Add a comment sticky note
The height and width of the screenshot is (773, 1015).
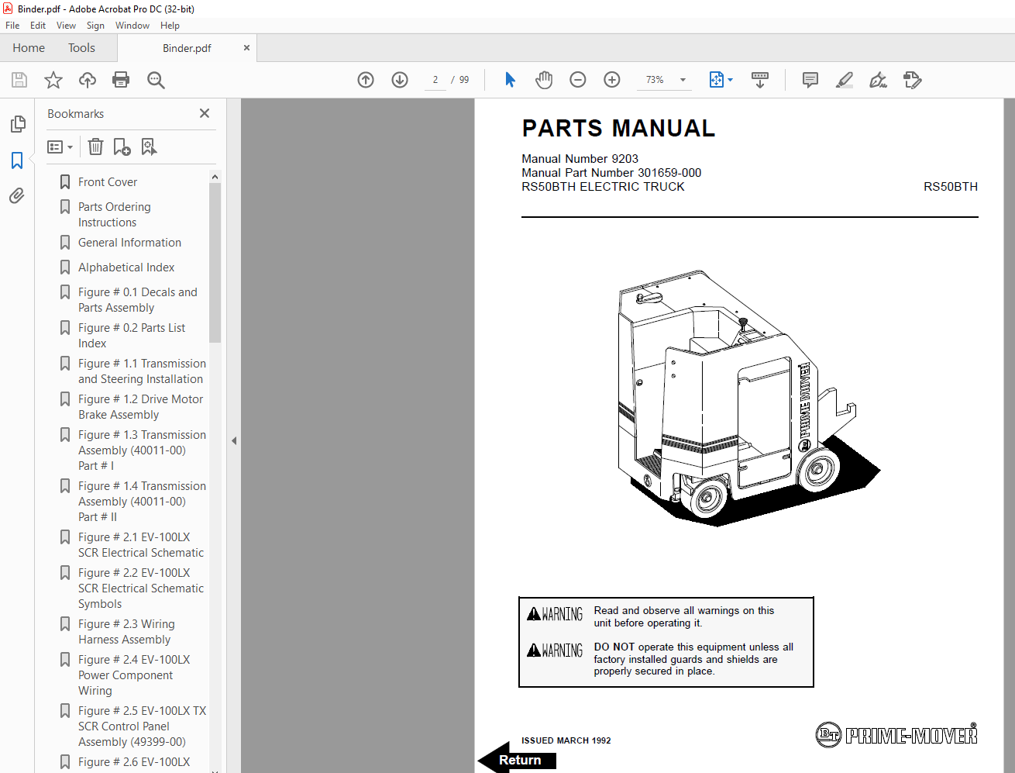point(810,80)
